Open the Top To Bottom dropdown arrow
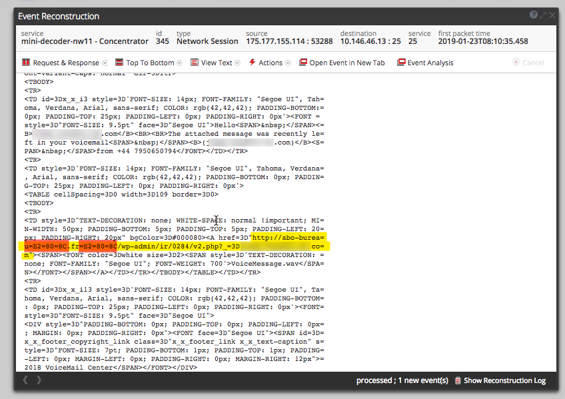This screenshot has height=399, width=565. click(x=180, y=63)
